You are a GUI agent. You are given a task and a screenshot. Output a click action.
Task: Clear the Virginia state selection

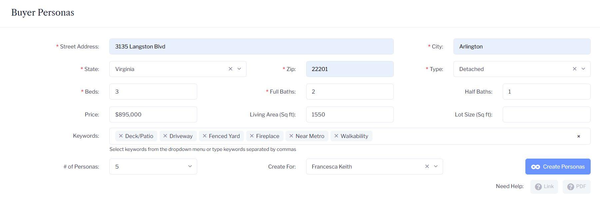(x=231, y=69)
